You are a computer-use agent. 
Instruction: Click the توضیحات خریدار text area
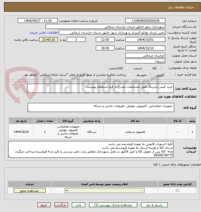[x=91, y=149]
